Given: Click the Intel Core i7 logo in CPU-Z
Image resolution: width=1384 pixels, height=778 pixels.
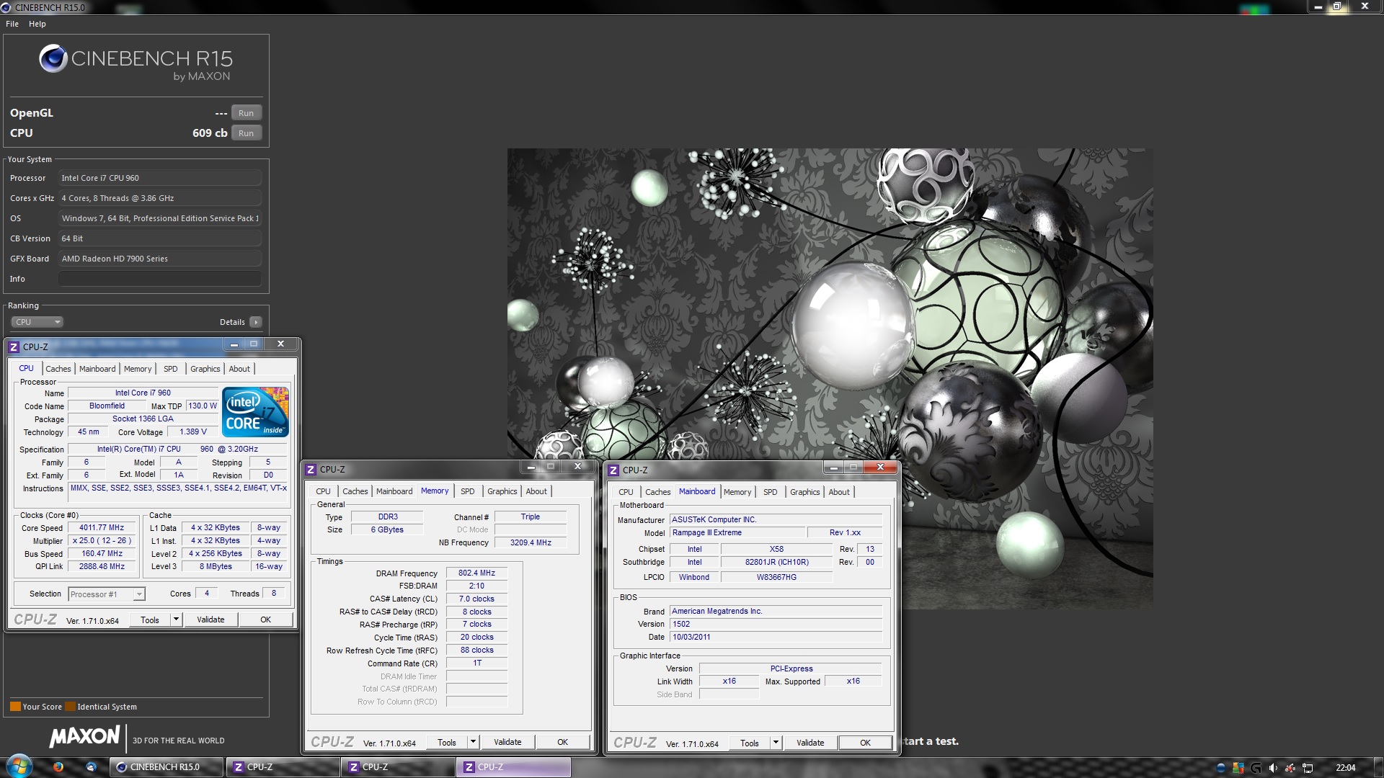Looking at the screenshot, I should click(255, 411).
